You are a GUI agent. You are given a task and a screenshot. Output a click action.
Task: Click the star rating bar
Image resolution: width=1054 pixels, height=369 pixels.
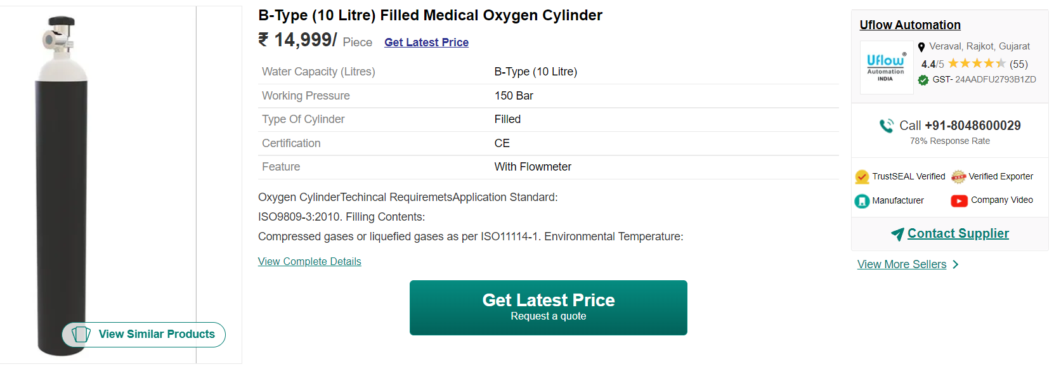(x=977, y=63)
